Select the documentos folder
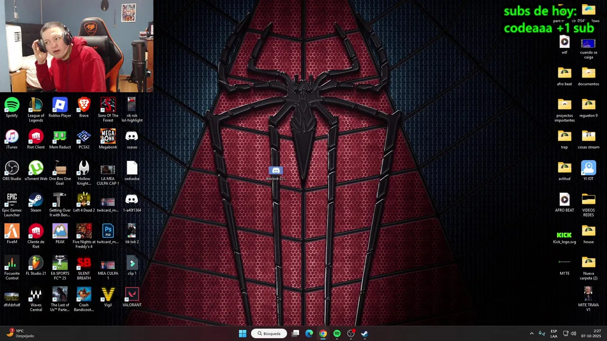The width and height of the screenshot is (607, 341). click(x=589, y=76)
